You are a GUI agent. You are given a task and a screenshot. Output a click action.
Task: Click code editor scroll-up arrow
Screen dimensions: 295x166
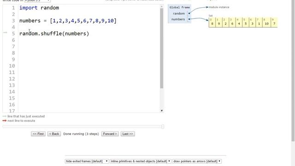pyautogui.click(x=162, y=6)
